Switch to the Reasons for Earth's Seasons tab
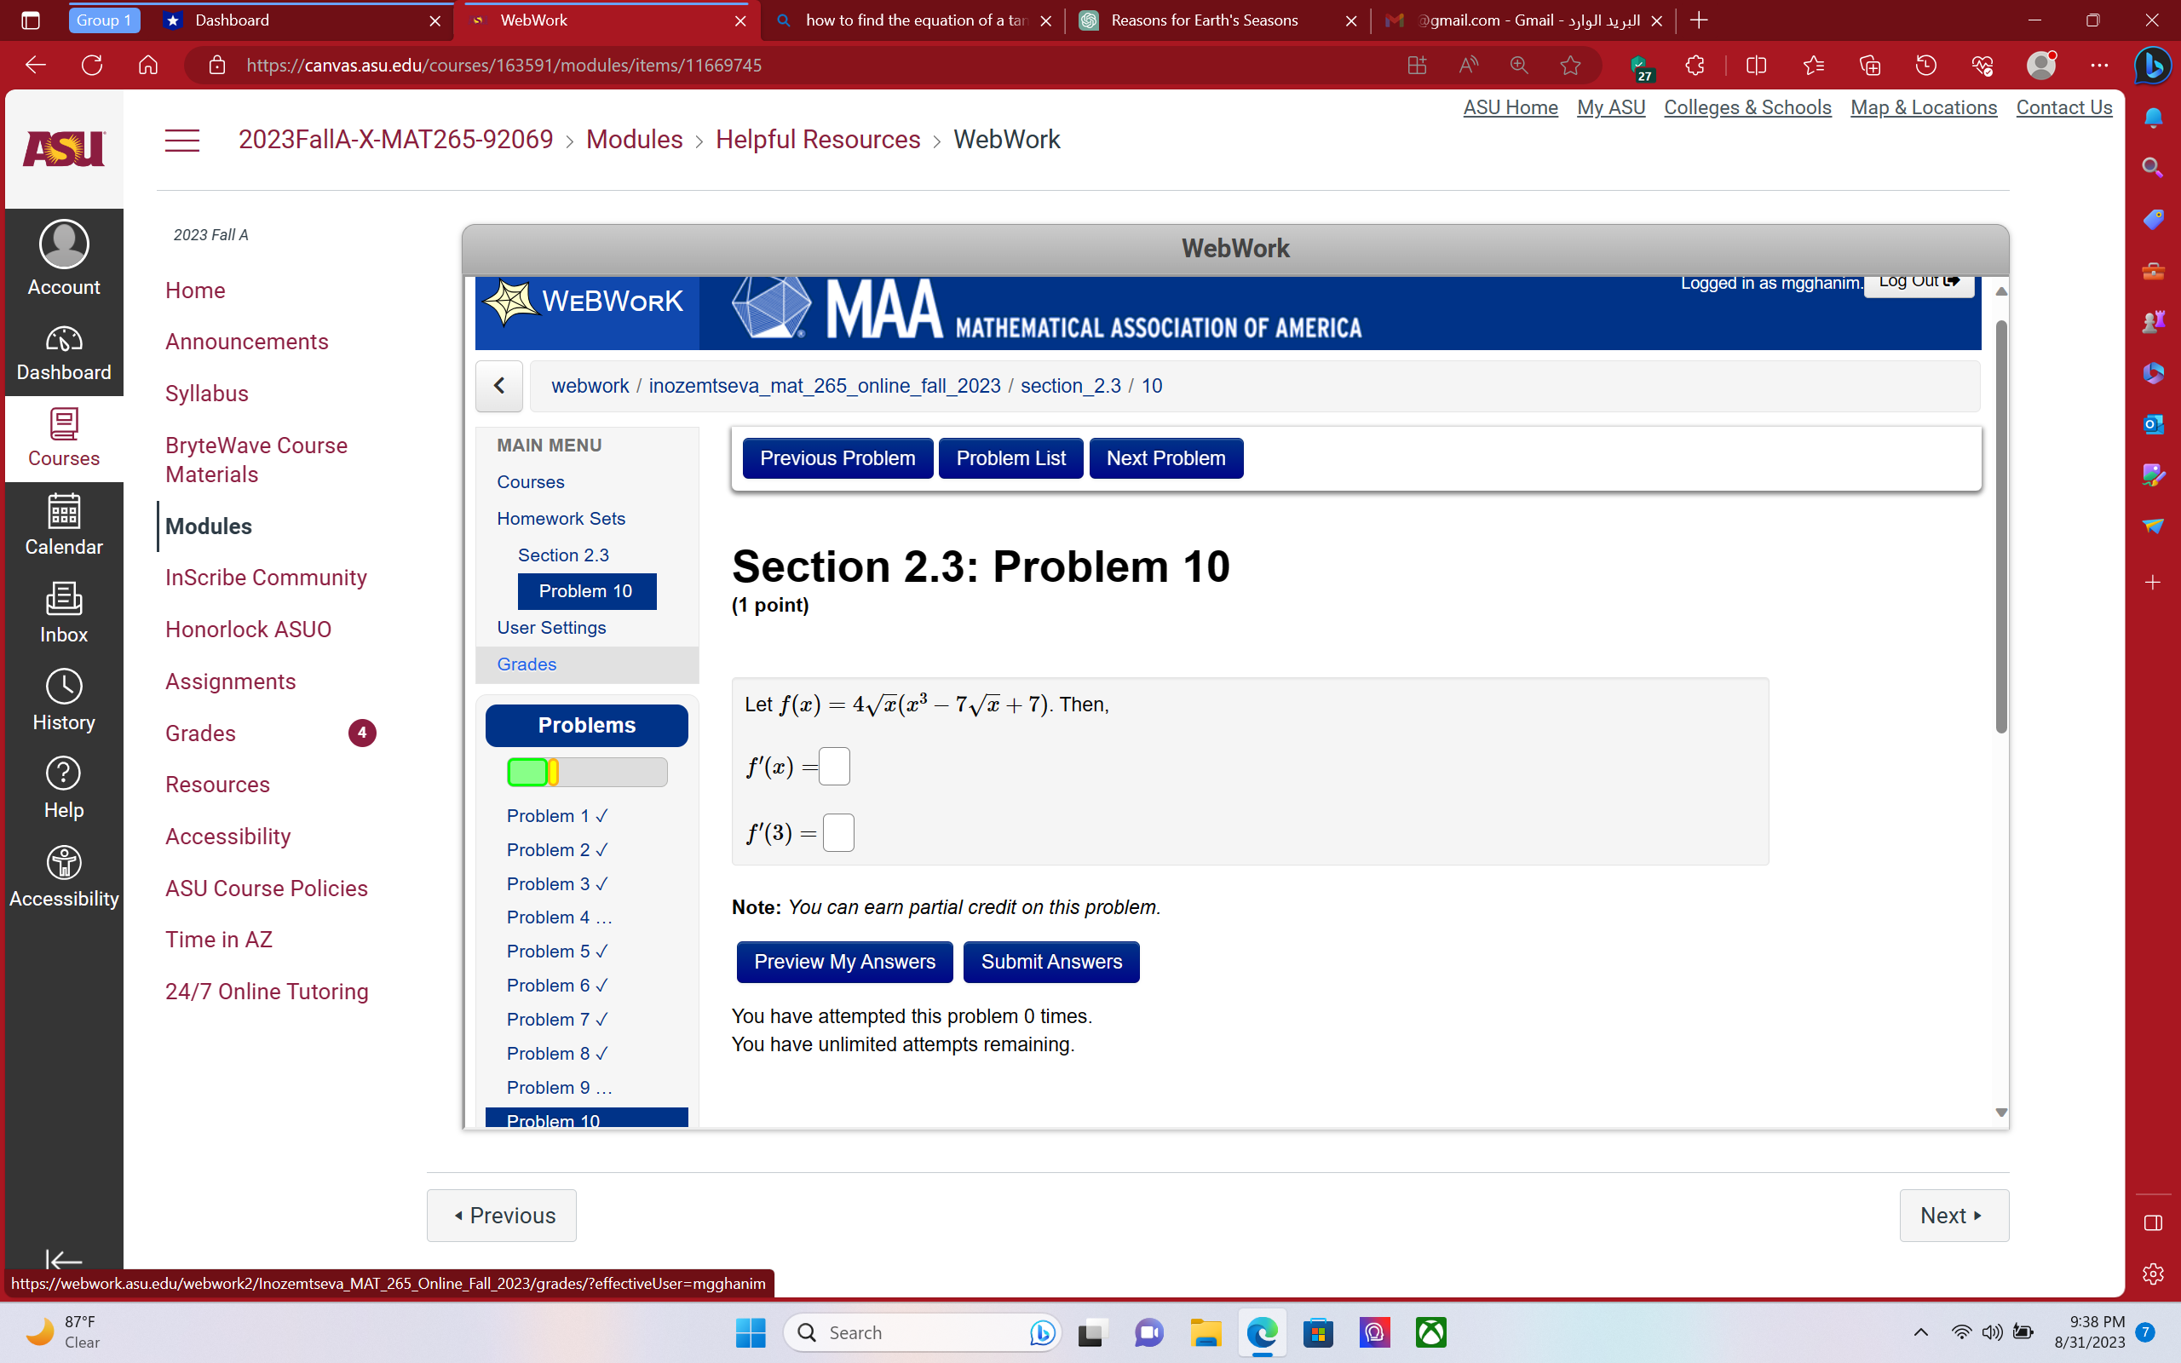Viewport: 2181px width, 1363px height. click(1203, 20)
